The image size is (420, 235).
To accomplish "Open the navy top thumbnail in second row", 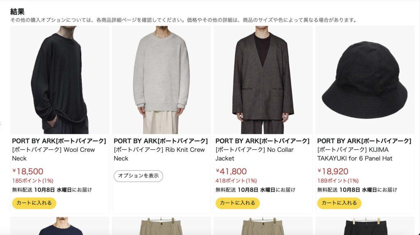I will pos(60,226).
